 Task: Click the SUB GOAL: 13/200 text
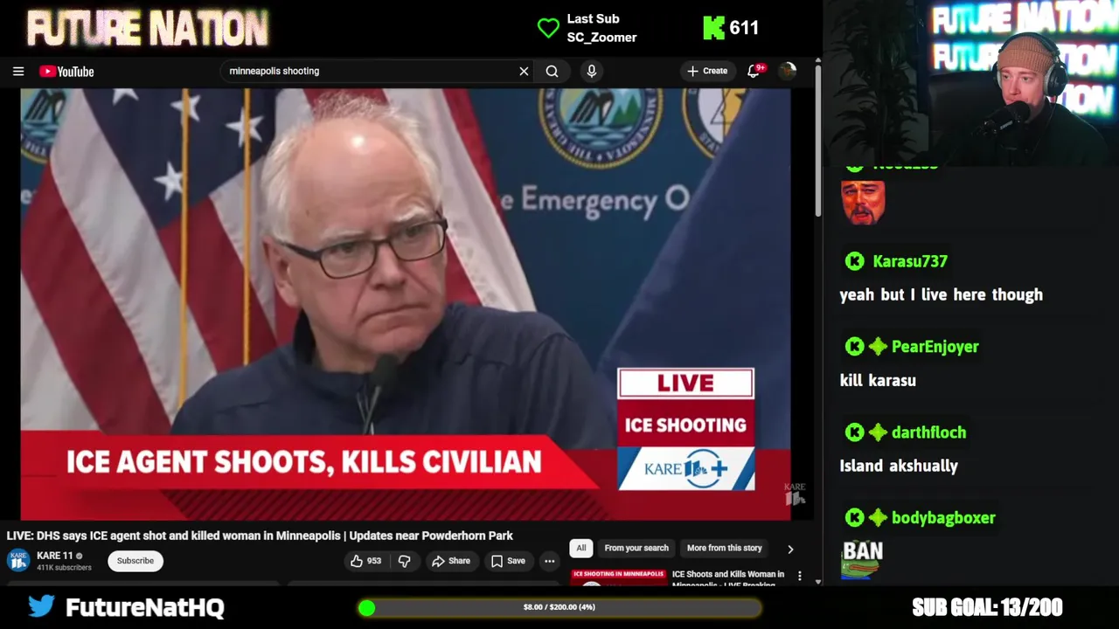point(987,607)
